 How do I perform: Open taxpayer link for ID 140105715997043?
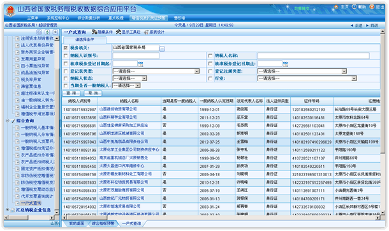(124, 142)
